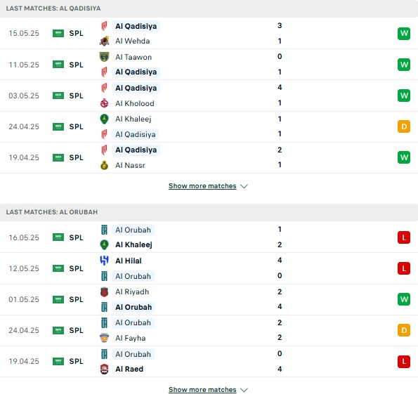
Task: Click the Al Hilal team logo
Action: [x=104, y=261]
